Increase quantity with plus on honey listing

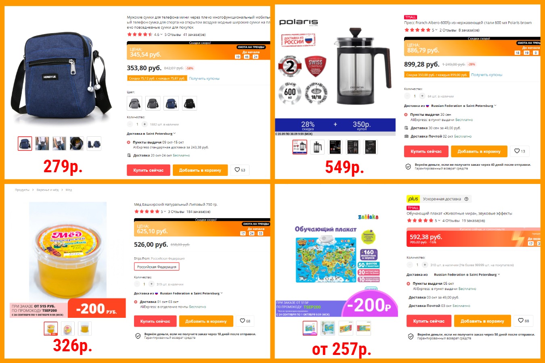coord(151,284)
